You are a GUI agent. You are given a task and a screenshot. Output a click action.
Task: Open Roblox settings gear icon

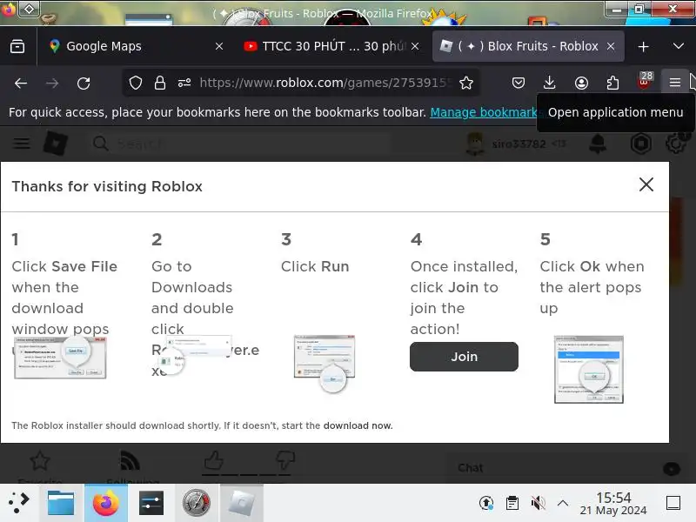676,144
